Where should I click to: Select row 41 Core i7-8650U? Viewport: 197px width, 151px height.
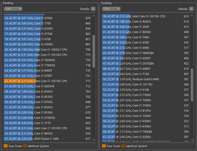[x=146, y=32]
